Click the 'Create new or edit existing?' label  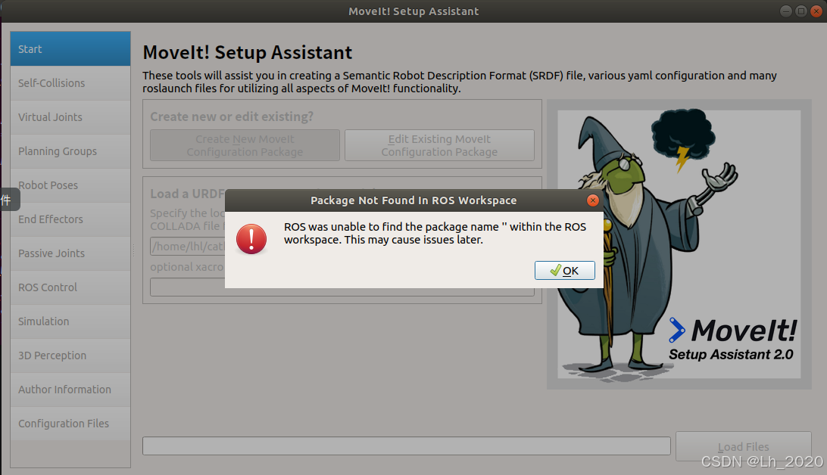pos(232,117)
